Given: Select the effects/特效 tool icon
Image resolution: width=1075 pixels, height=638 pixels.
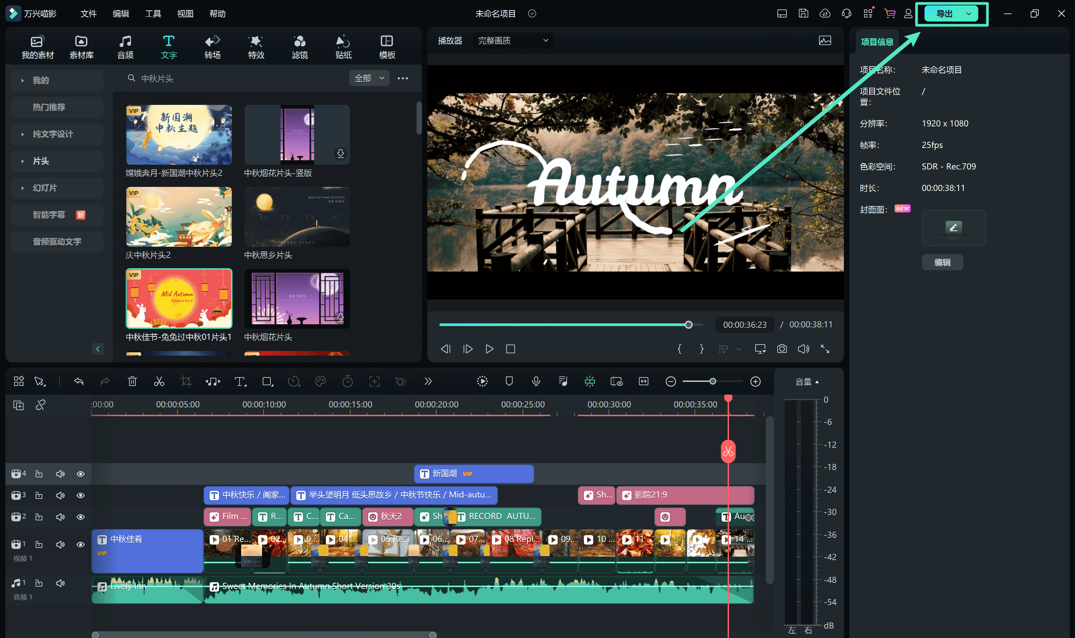Looking at the screenshot, I should click(256, 43).
